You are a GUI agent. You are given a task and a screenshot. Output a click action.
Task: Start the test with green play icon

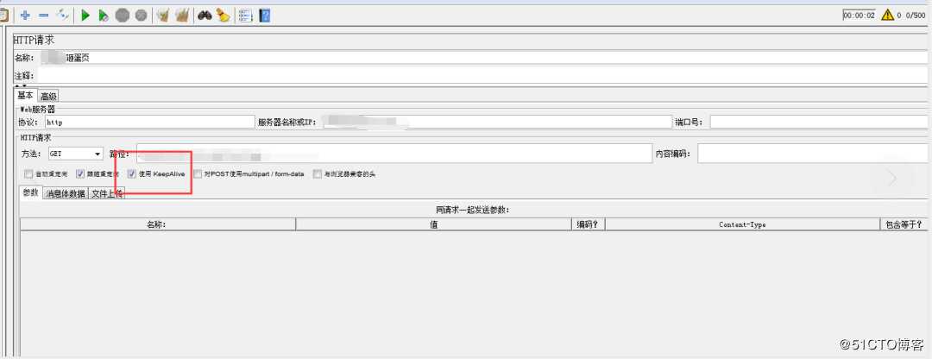(85, 16)
